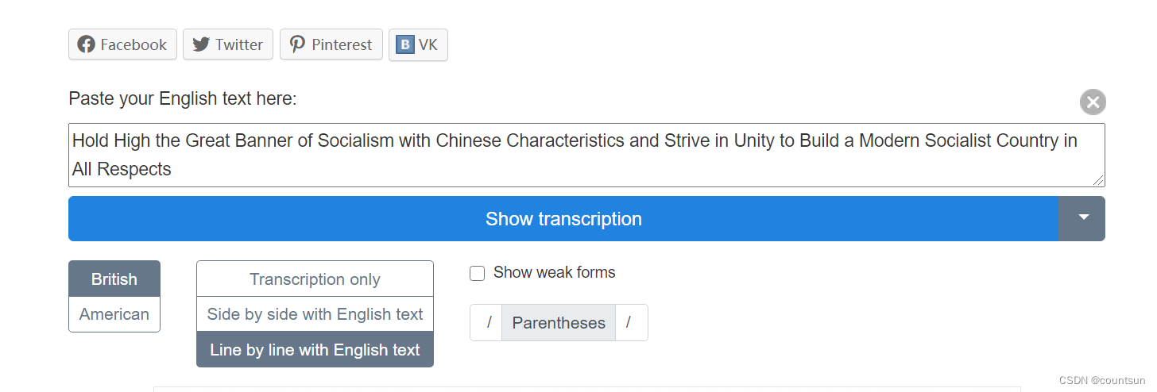Select British pronunciation option
1157x392 pixels.
pos(114,279)
